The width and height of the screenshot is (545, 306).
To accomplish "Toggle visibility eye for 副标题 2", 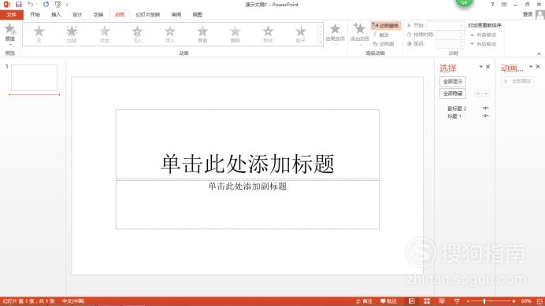I will tap(486, 109).
